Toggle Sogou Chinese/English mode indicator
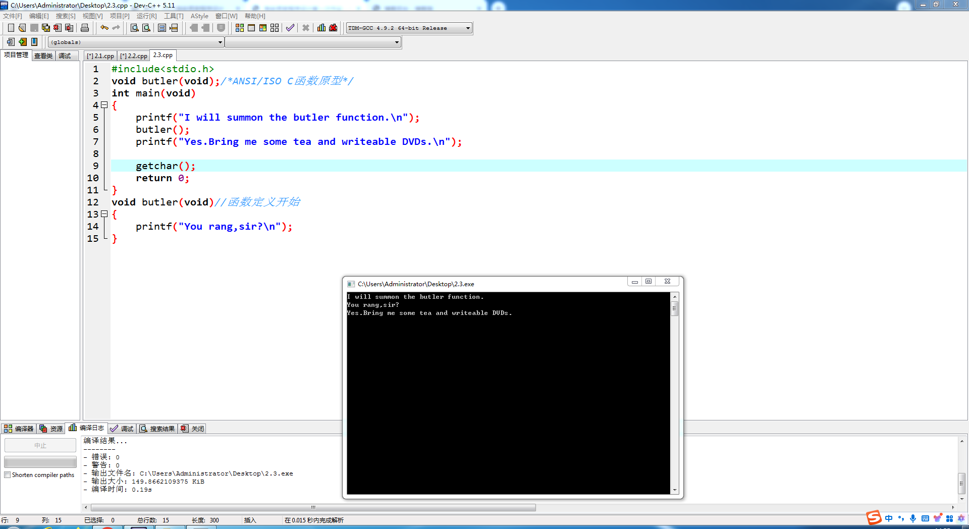Image resolution: width=969 pixels, height=529 pixels. (x=889, y=518)
